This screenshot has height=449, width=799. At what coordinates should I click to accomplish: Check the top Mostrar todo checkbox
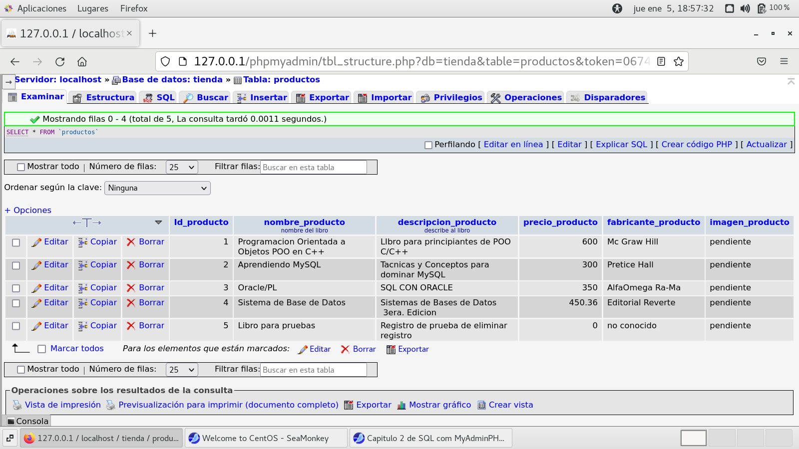21,167
